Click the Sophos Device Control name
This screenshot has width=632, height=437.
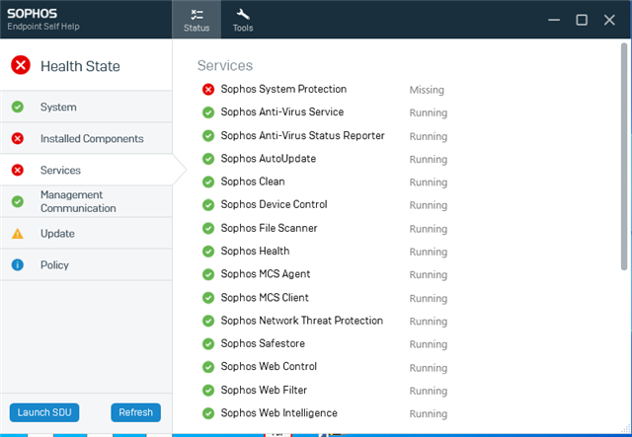point(275,204)
